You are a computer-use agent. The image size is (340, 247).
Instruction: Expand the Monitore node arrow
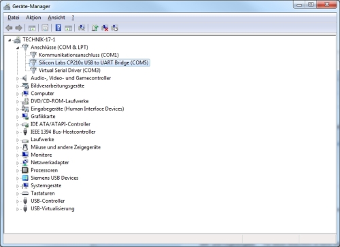[x=18, y=155]
